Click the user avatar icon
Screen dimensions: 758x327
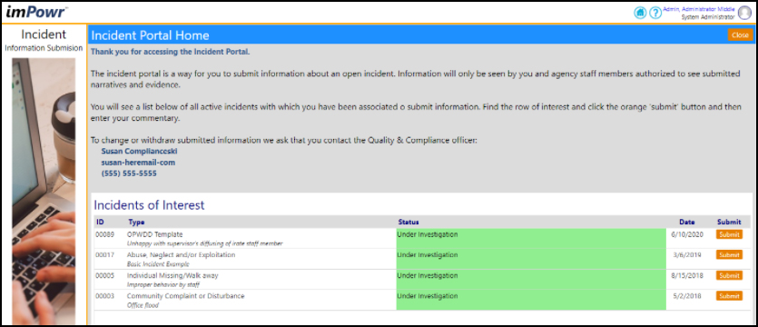pos(744,13)
